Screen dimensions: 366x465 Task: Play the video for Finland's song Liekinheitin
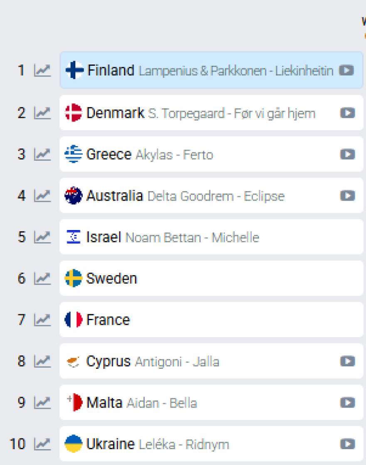click(x=346, y=70)
